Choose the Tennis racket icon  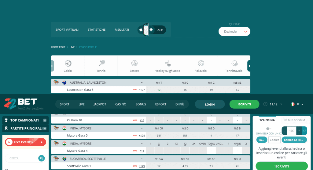(x=101, y=63)
